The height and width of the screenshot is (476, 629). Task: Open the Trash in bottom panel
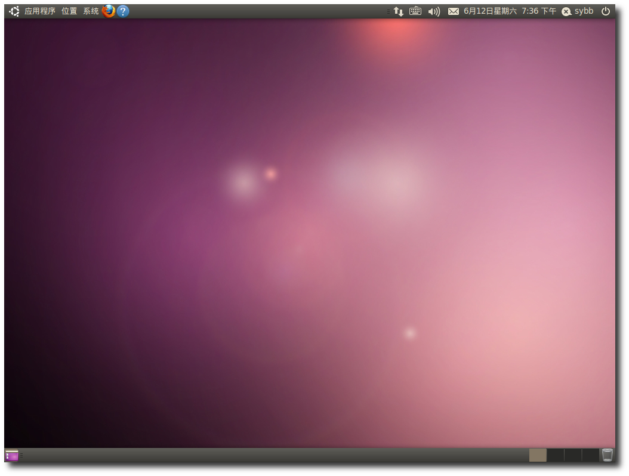pyautogui.click(x=608, y=455)
